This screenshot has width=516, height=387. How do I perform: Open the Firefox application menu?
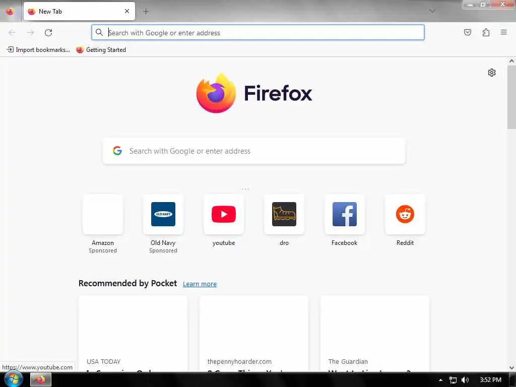tap(503, 32)
